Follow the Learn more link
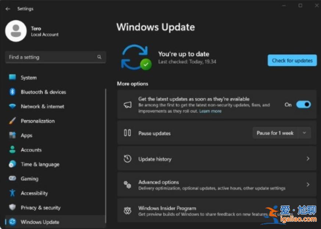 tap(210, 111)
